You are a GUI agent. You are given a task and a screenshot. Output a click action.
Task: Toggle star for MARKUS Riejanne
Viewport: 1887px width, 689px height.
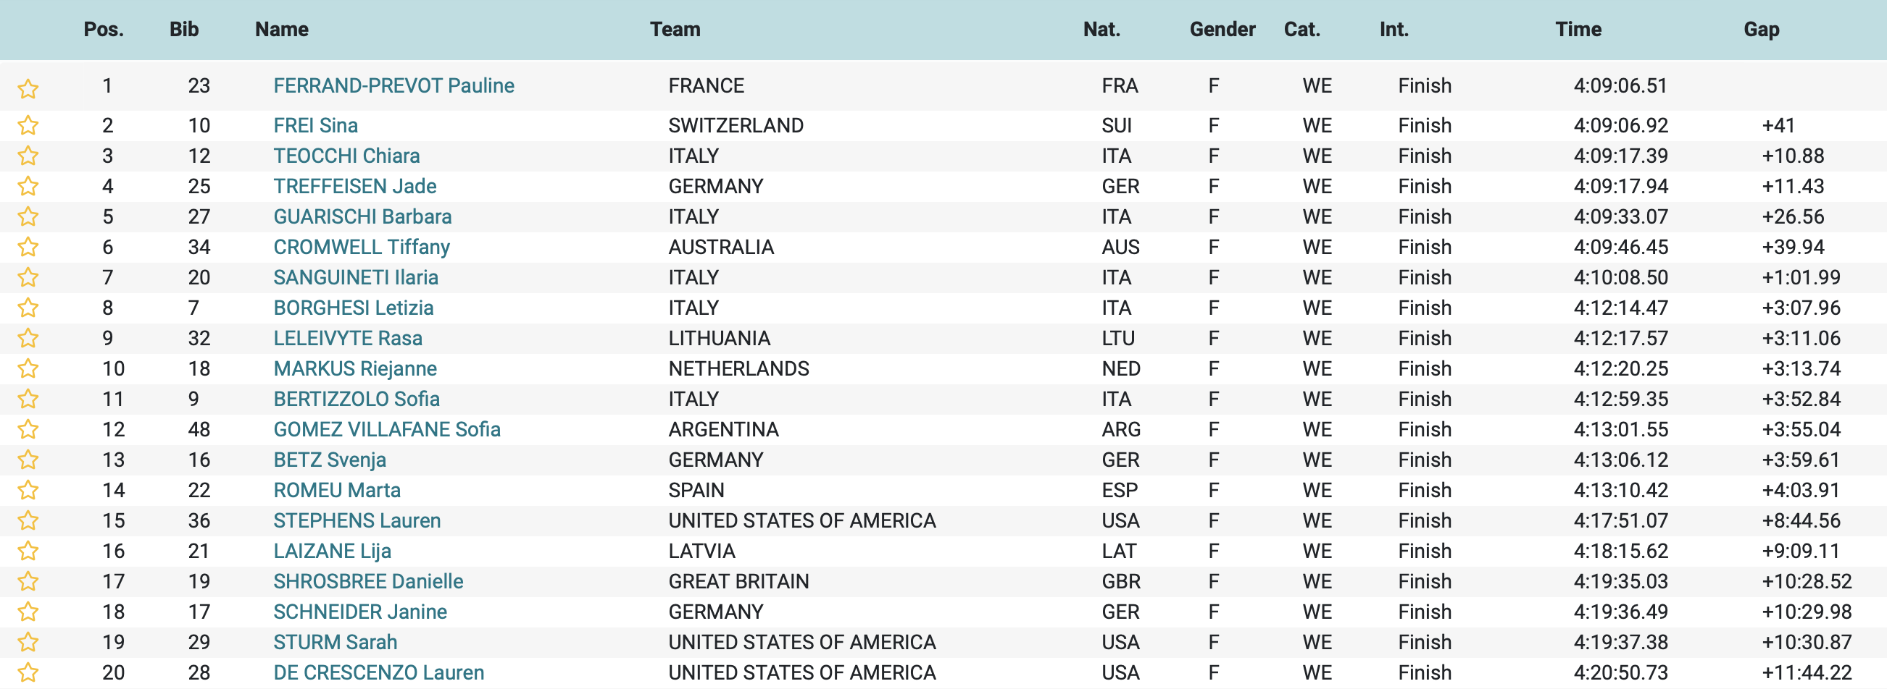tap(28, 368)
